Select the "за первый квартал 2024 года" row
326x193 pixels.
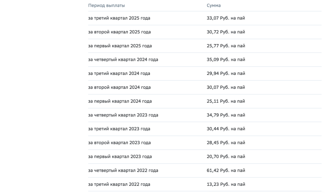[x=120, y=101]
